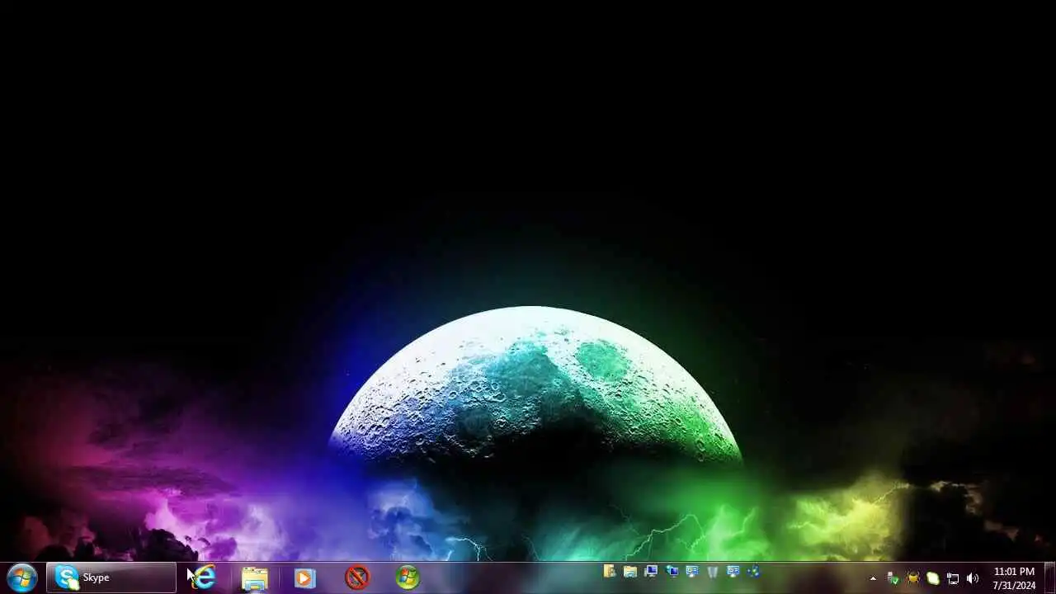Show hidden tray icons arrow

pos(873,578)
